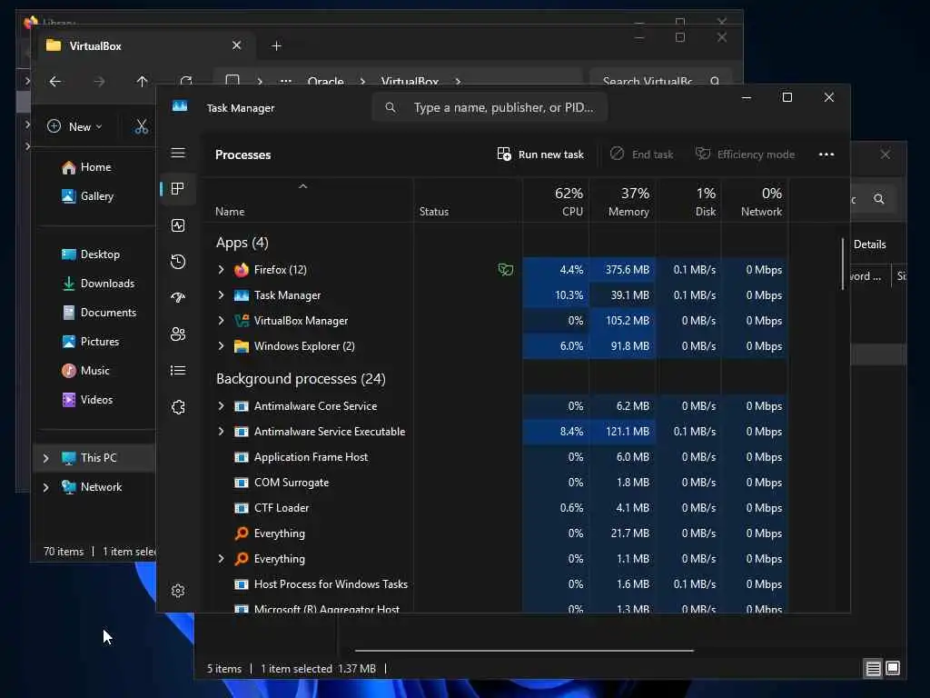Expand This PC in Explorer sidebar

(x=46, y=458)
